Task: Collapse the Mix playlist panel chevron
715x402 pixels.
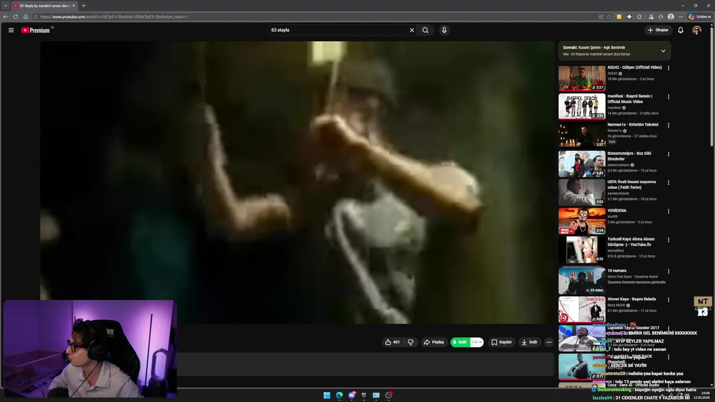Action: click(663, 51)
